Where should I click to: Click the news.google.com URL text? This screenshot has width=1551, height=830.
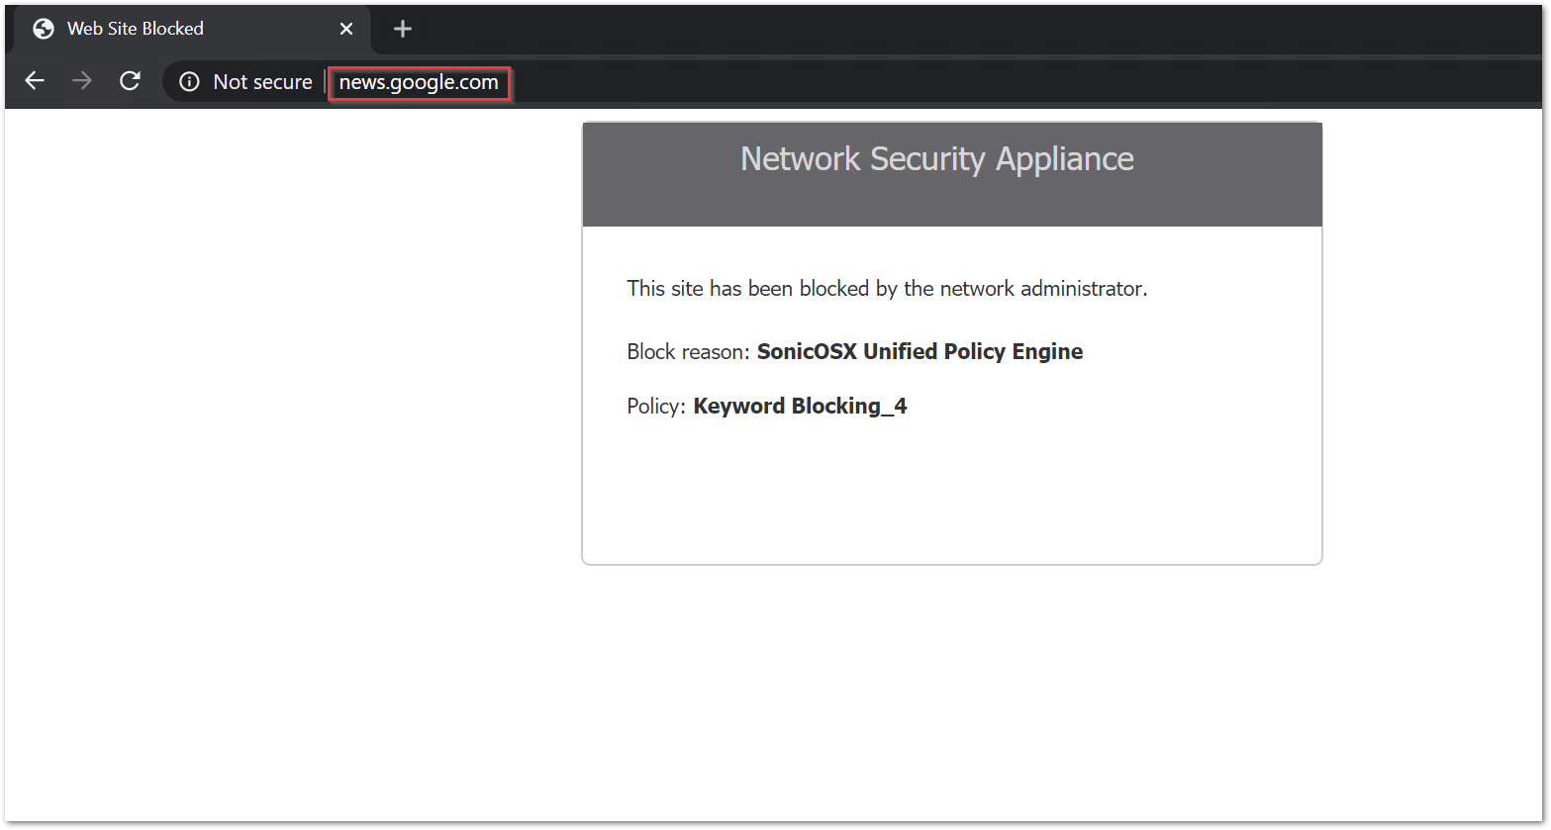pos(419,83)
